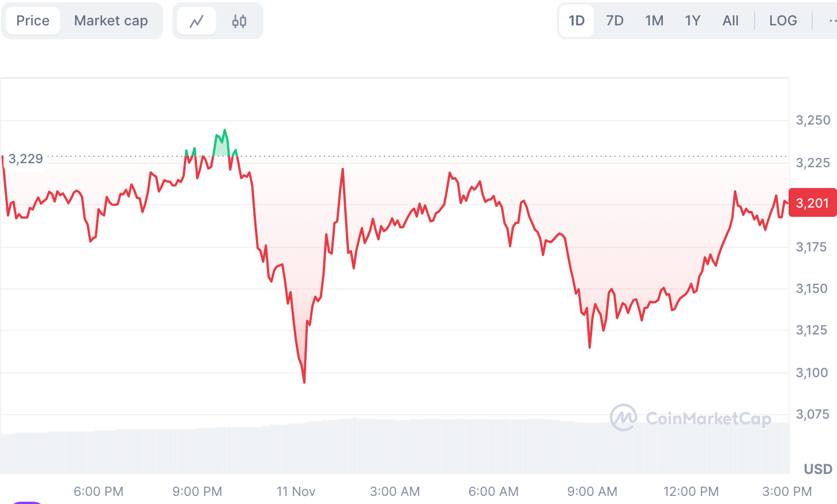Click the 11 Nov date marker
The width and height of the screenshot is (837, 504).
pyautogui.click(x=296, y=491)
